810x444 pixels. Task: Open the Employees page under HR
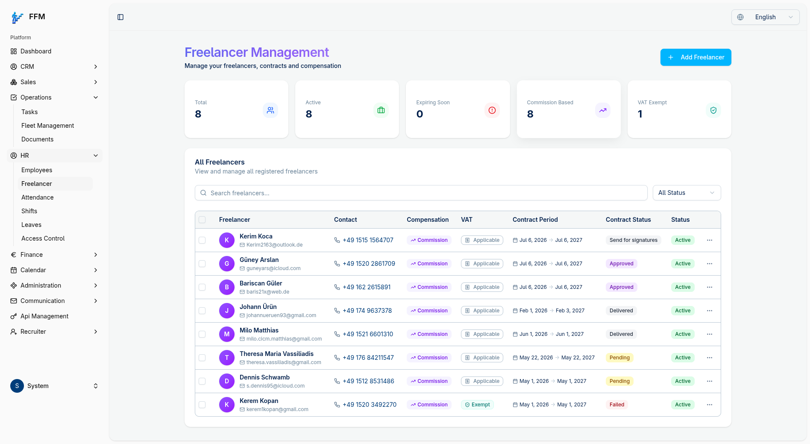click(x=37, y=170)
